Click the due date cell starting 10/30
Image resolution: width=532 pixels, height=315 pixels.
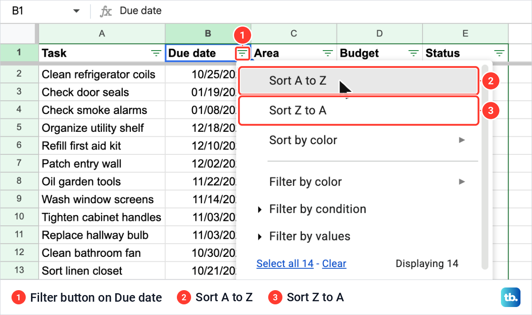[x=201, y=253]
